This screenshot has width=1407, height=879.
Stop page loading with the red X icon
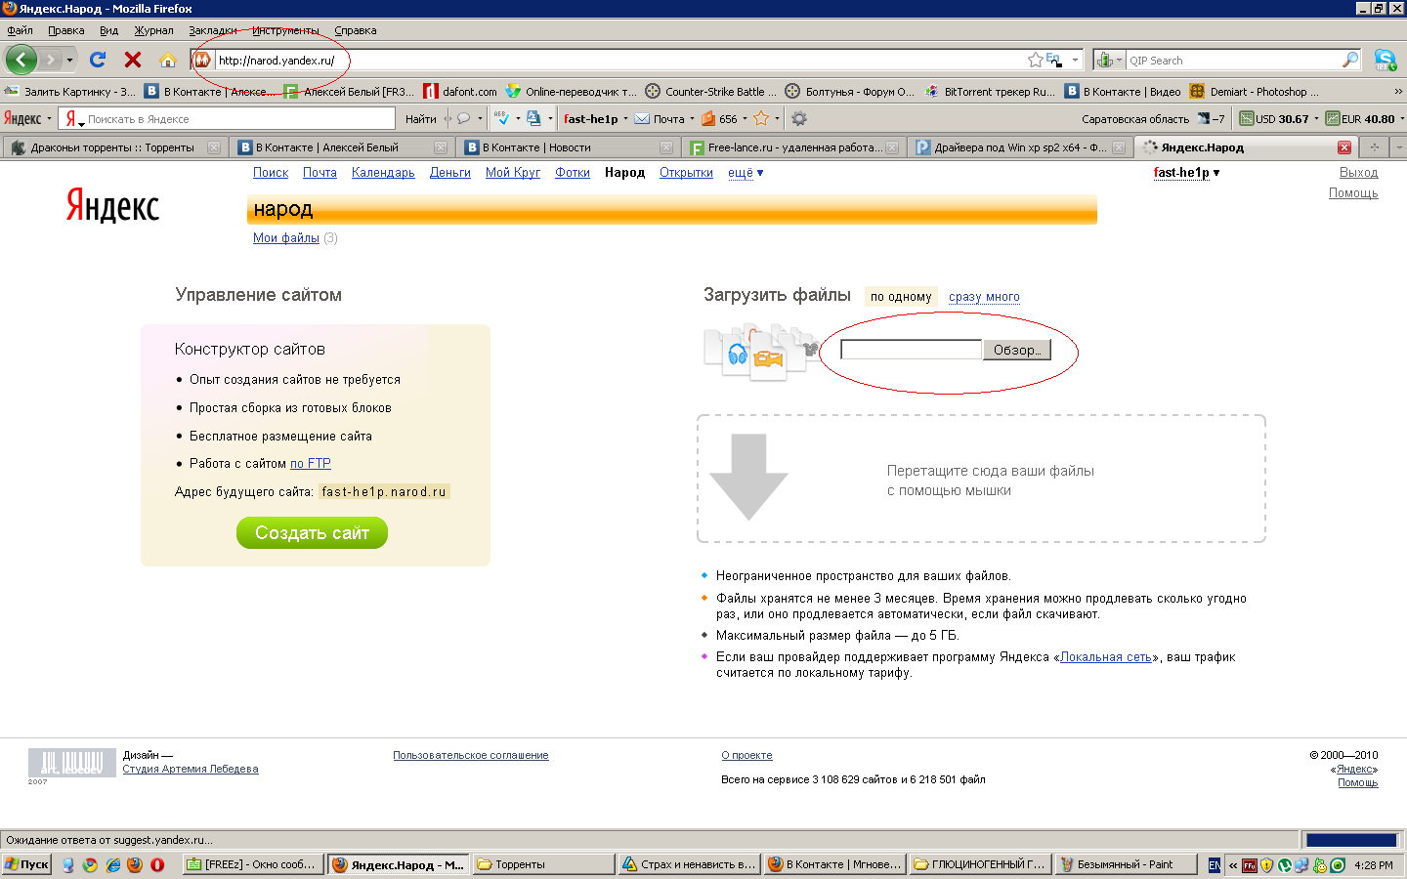133,60
